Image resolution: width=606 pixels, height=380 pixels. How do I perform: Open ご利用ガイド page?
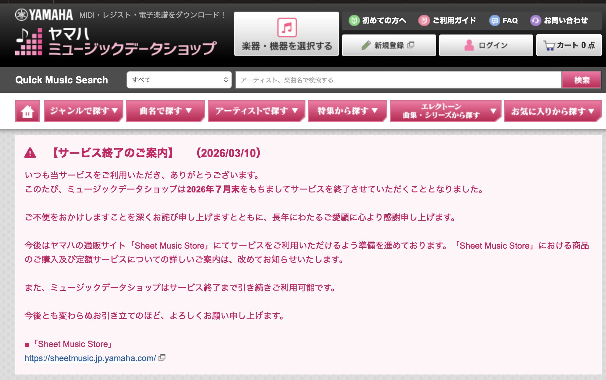447,20
